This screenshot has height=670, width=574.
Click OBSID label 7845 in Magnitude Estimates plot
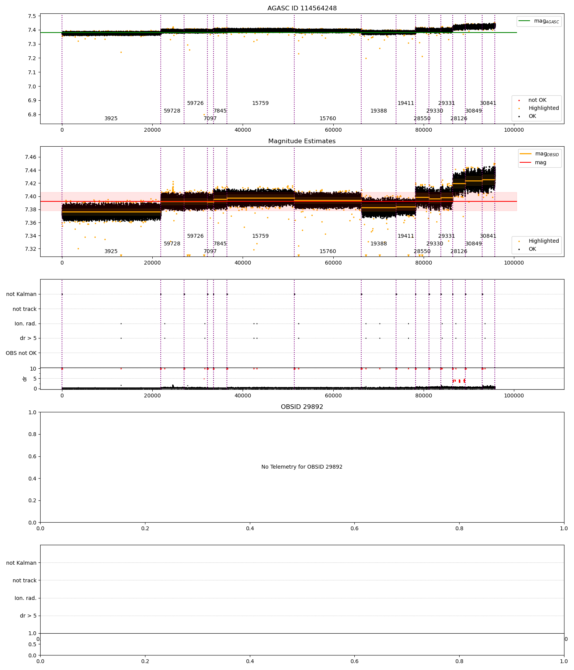tap(220, 244)
